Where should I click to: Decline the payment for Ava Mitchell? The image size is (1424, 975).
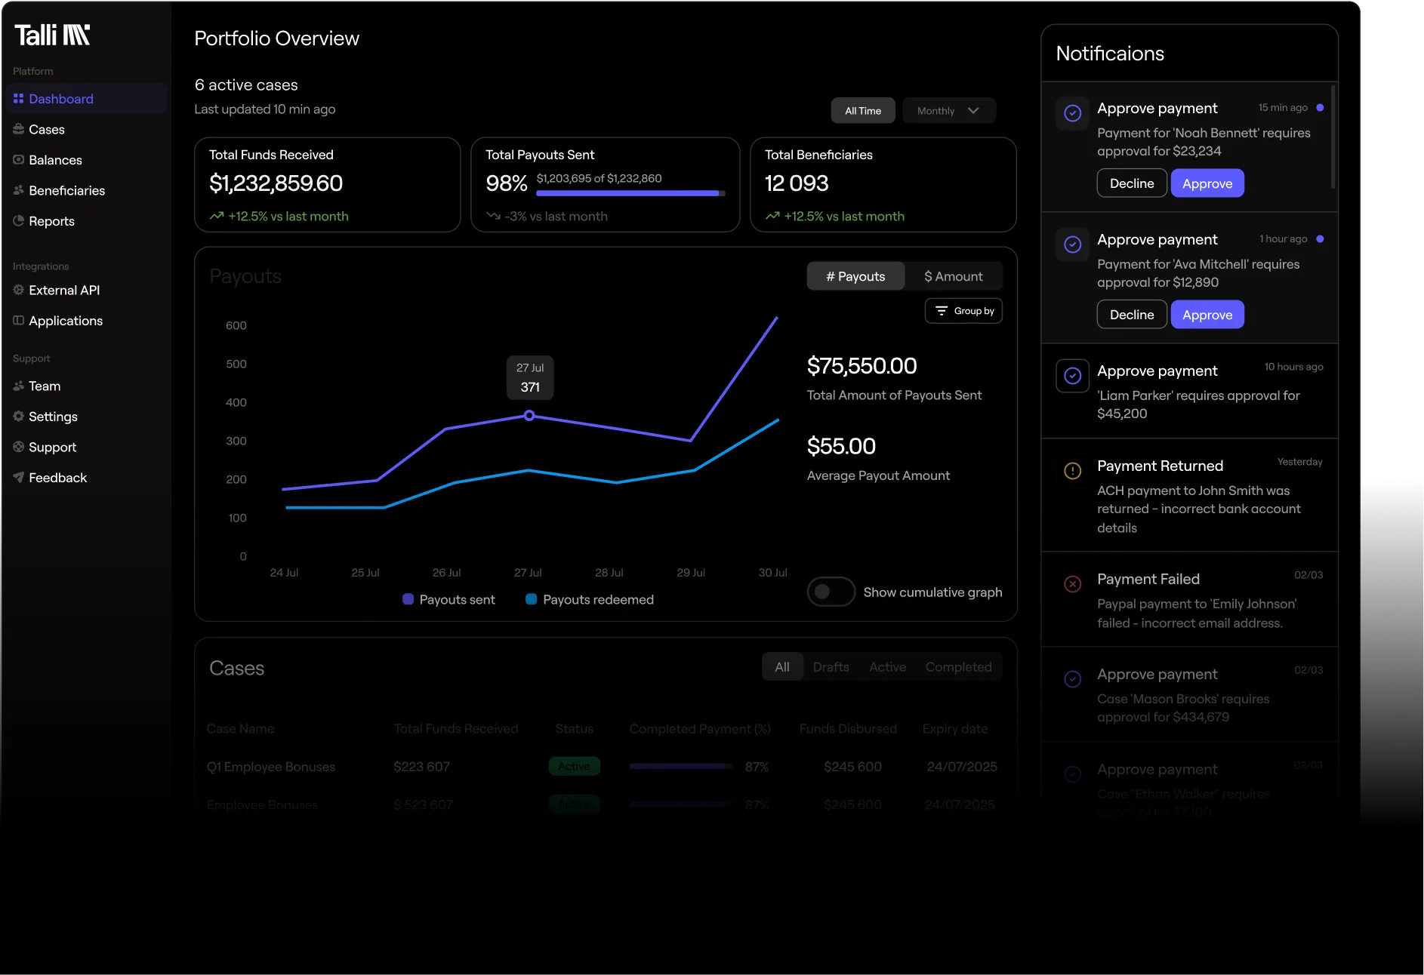point(1131,314)
